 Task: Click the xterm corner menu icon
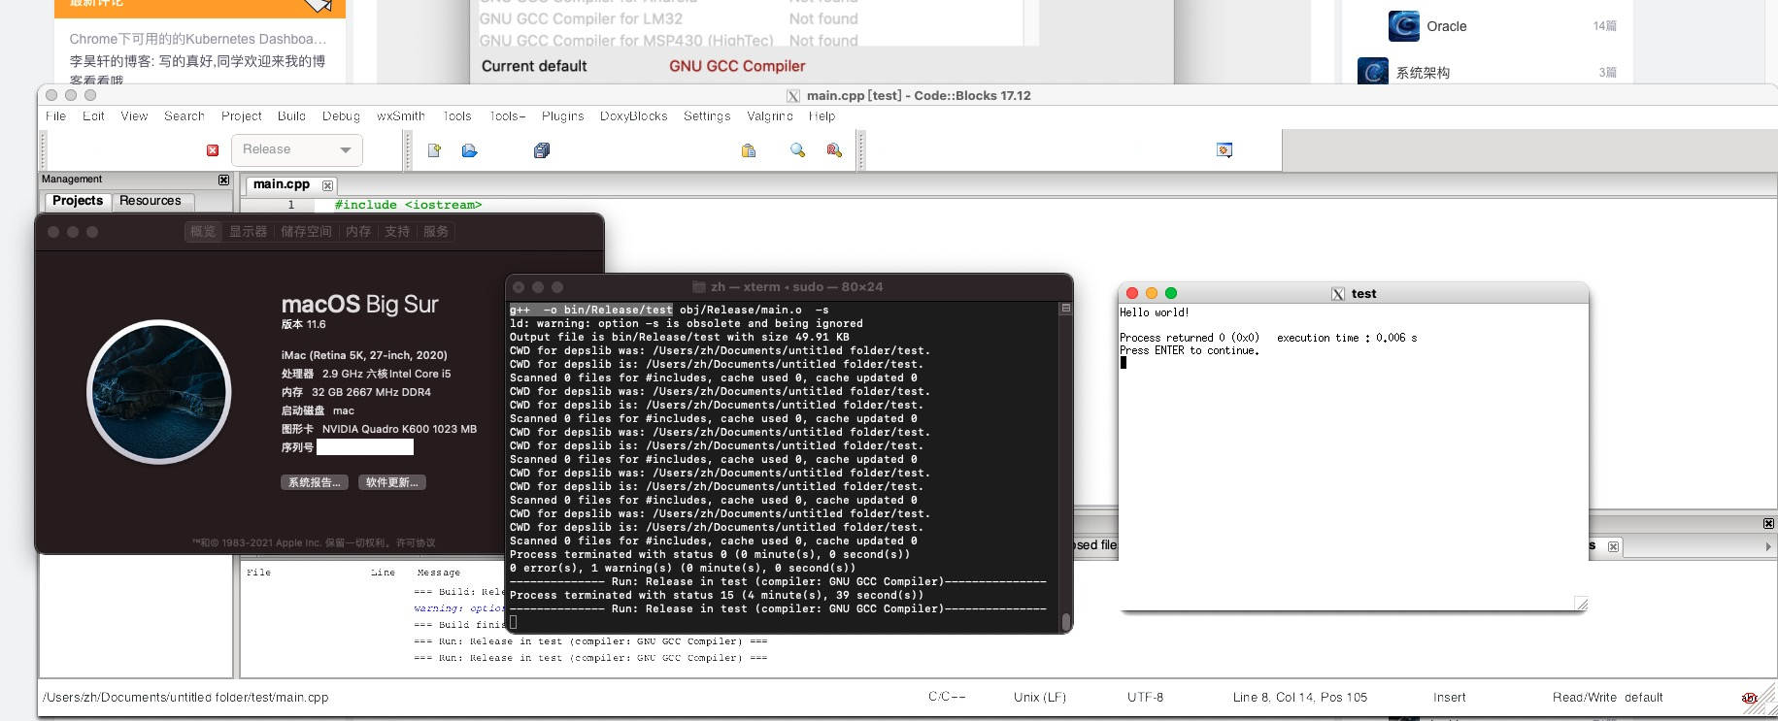(1065, 309)
